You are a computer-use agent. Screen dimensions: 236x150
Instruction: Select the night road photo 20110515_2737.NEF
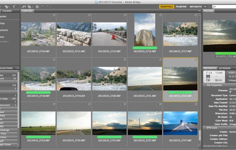coord(180,123)
